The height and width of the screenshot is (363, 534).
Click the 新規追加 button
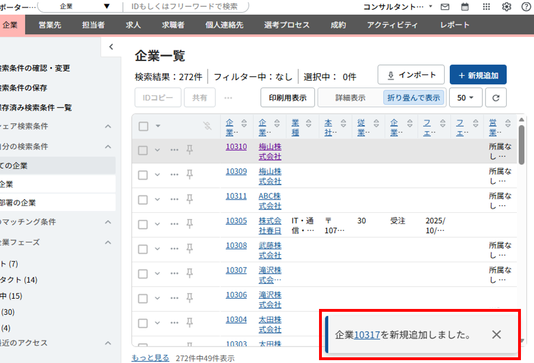pos(478,75)
